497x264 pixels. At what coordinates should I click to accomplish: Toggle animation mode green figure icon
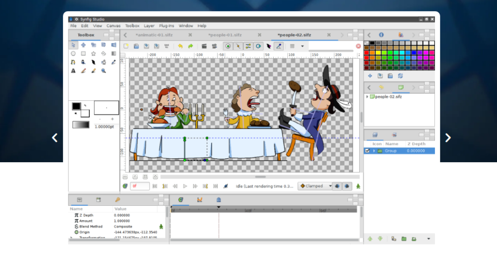pyautogui.click(x=358, y=186)
